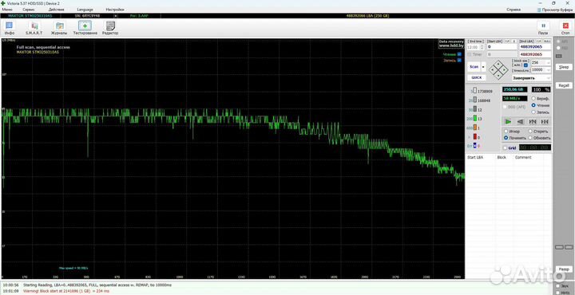Viewport: 575px width, 295px height.
Task: Select the Починить remap action radio
Action: point(506,138)
